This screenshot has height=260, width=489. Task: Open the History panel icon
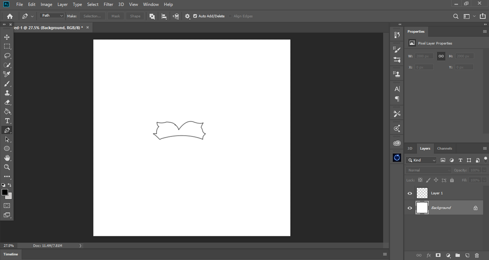click(397, 35)
